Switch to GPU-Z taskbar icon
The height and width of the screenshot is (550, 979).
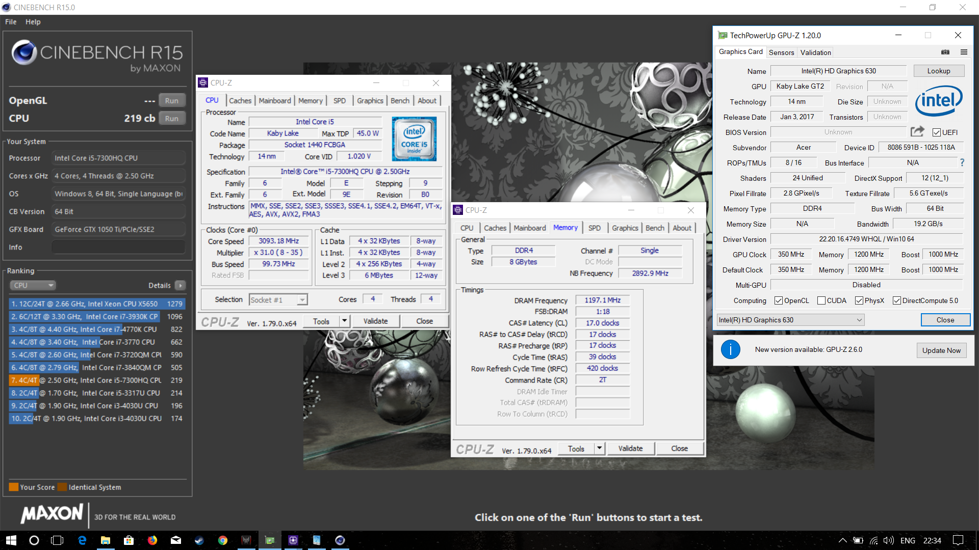coord(270,540)
